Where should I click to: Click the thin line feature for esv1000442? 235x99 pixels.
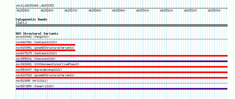121,39
